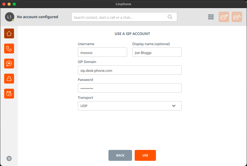Click the magnifier search icon
The height and width of the screenshot is (166, 247).
pyautogui.click(x=170, y=17)
